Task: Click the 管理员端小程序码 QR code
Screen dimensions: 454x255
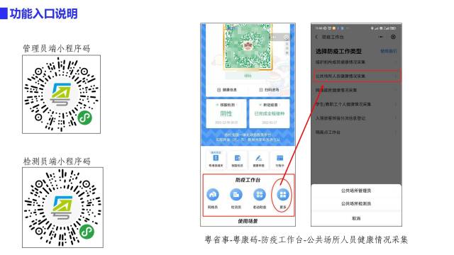Action: (x=62, y=94)
